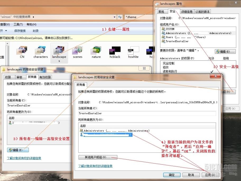Select the landscapes folder icon
The height and width of the screenshot is (181, 241).
point(59,50)
